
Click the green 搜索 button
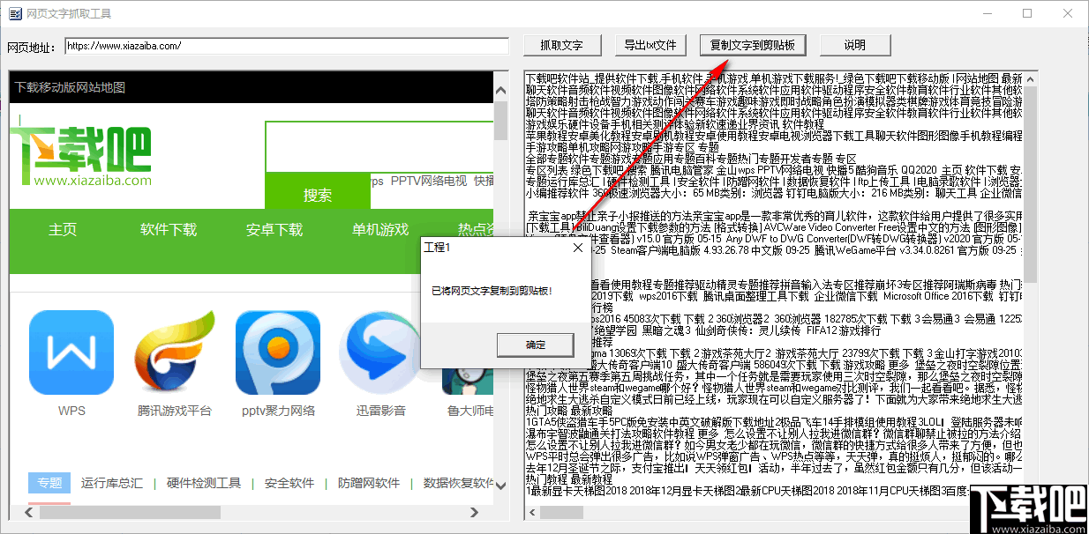(x=318, y=194)
